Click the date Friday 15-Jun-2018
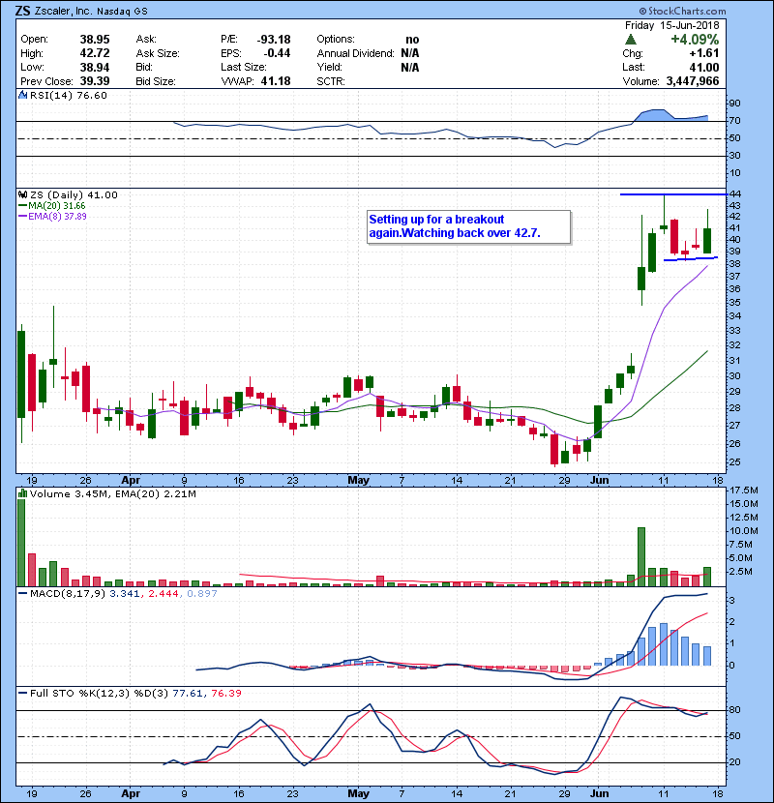Viewport: 774px width, 803px height. [x=671, y=25]
